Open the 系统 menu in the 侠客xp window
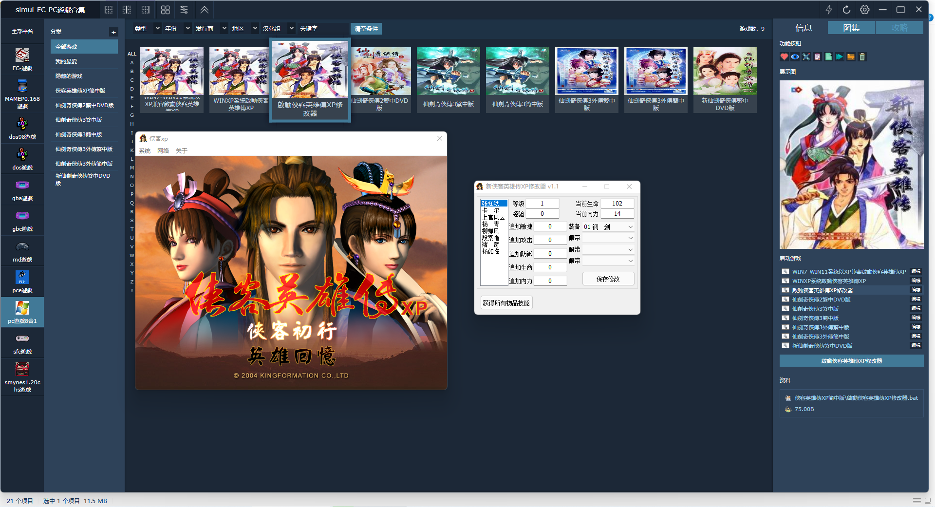The width and height of the screenshot is (935, 507). point(145,151)
